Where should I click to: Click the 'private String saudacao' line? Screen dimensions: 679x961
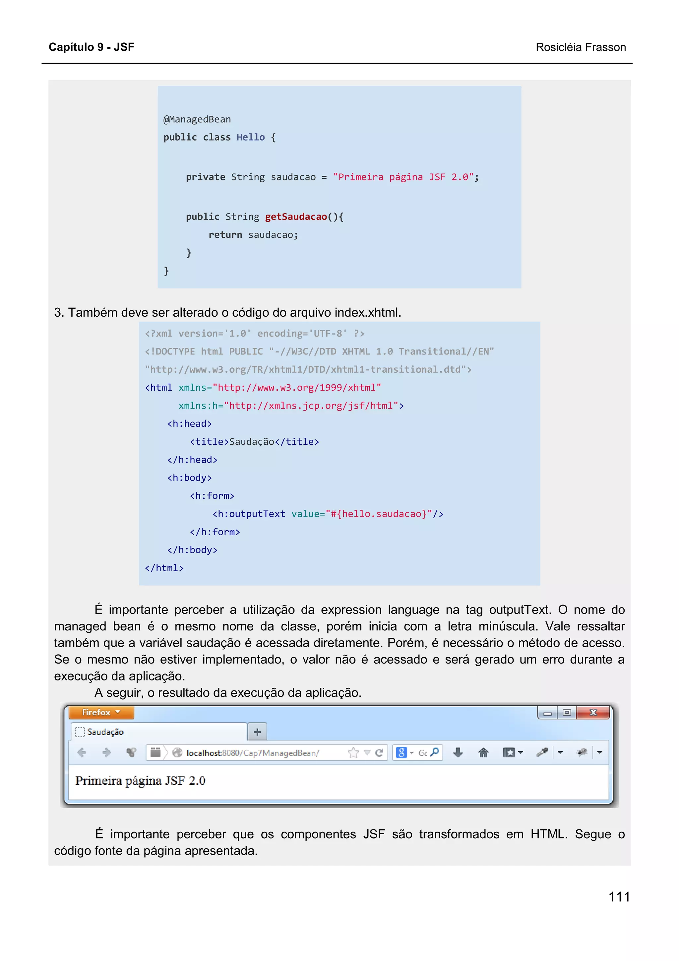(333, 177)
